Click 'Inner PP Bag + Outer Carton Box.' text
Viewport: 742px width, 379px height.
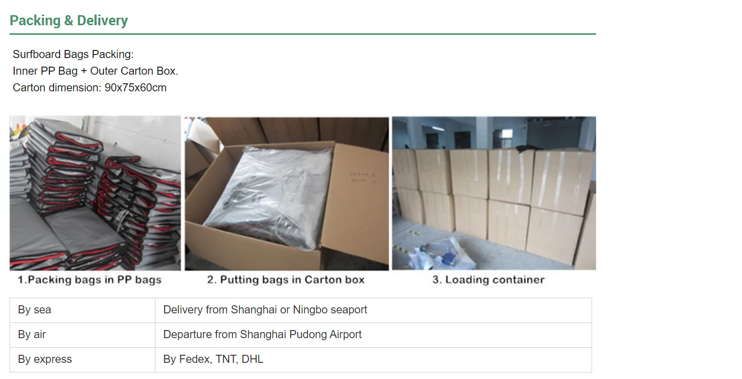point(95,71)
